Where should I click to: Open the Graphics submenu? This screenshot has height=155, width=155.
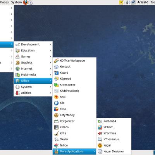coord(33,63)
